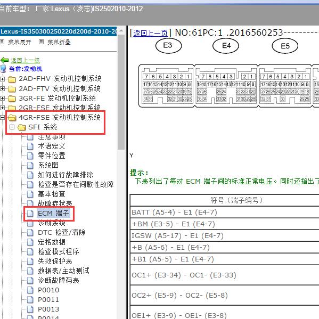Click the P0010 page icon

(x=30, y=290)
